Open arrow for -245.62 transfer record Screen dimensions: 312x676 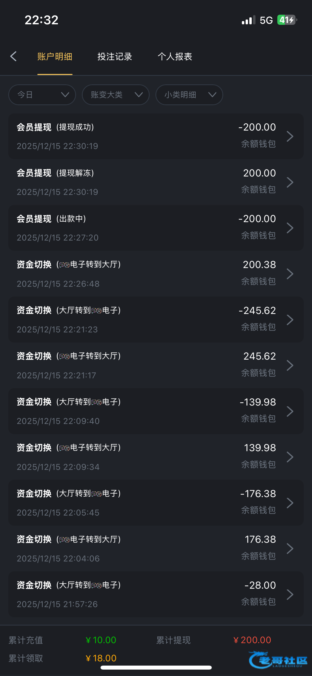pyautogui.click(x=290, y=320)
